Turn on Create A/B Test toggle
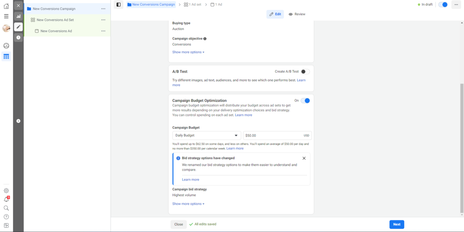The height and width of the screenshot is (232, 464). click(305, 72)
